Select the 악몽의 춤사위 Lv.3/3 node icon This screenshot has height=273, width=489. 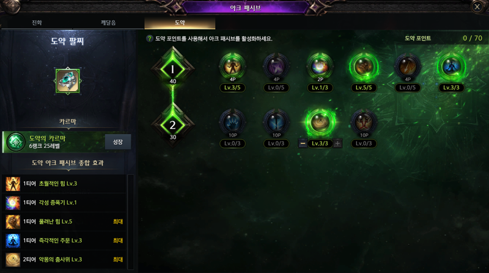pyautogui.click(x=320, y=122)
